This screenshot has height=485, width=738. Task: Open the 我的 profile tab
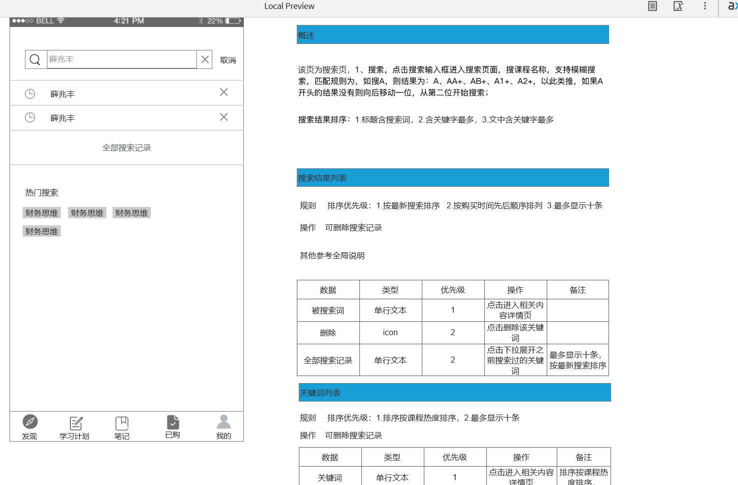[x=224, y=428]
